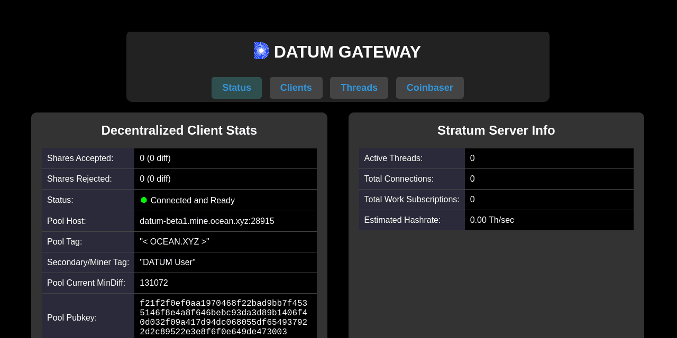
Task: Select the Pool Host label
Action: tap(67, 221)
